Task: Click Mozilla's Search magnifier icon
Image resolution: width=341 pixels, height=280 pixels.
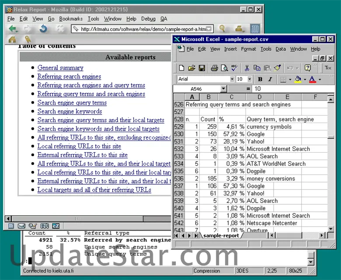Action: [x=222, y=28]
